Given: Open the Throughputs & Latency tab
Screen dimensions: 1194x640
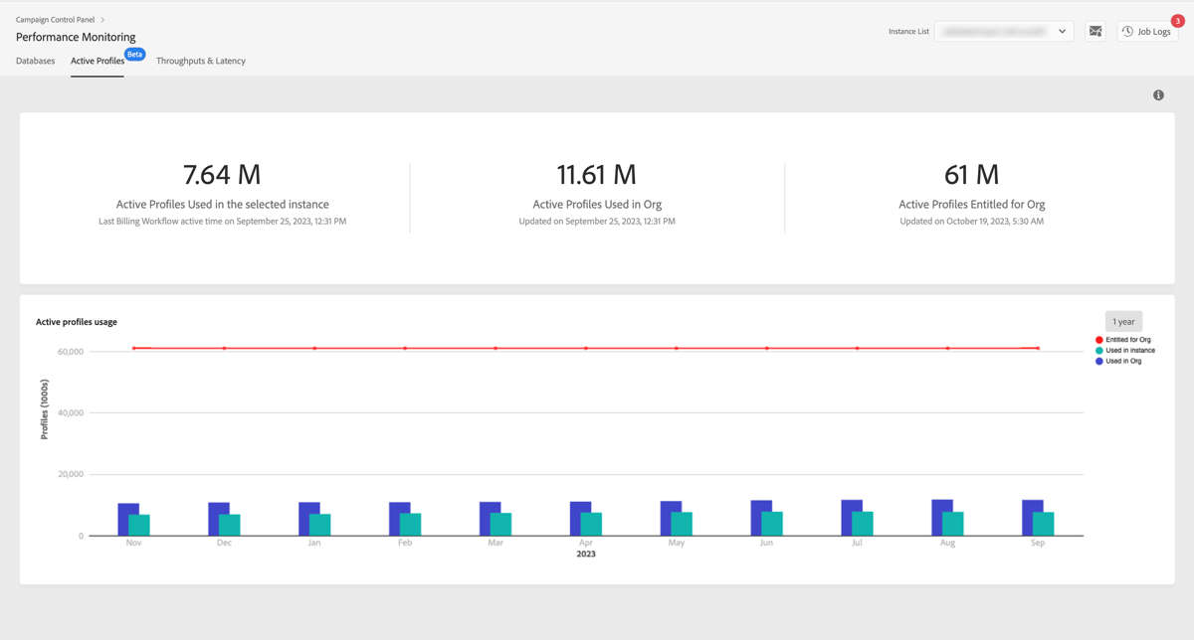Looking at the screenshot, I should (201, 61).
